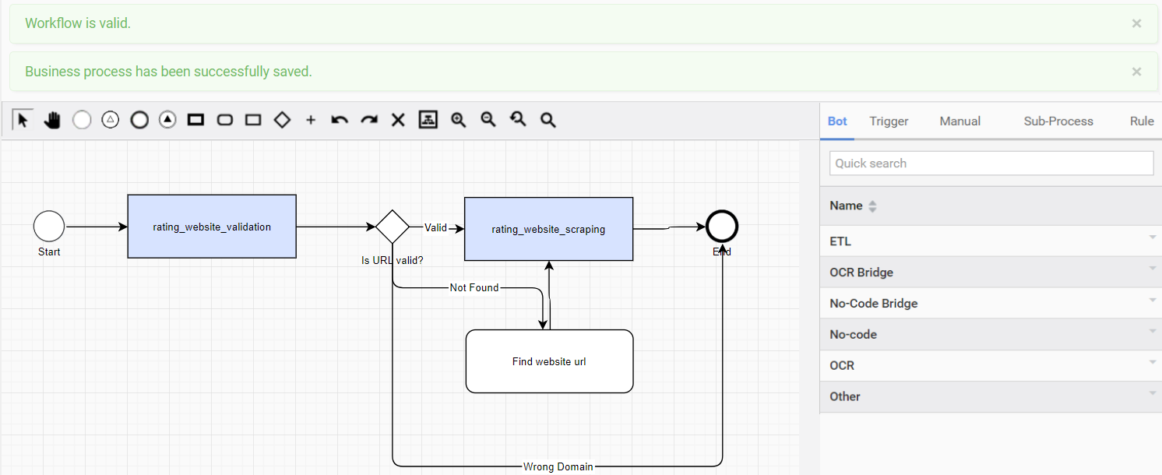1162x475 pixels.
Task: Select the Start event circle
Action: pos(49,227)
